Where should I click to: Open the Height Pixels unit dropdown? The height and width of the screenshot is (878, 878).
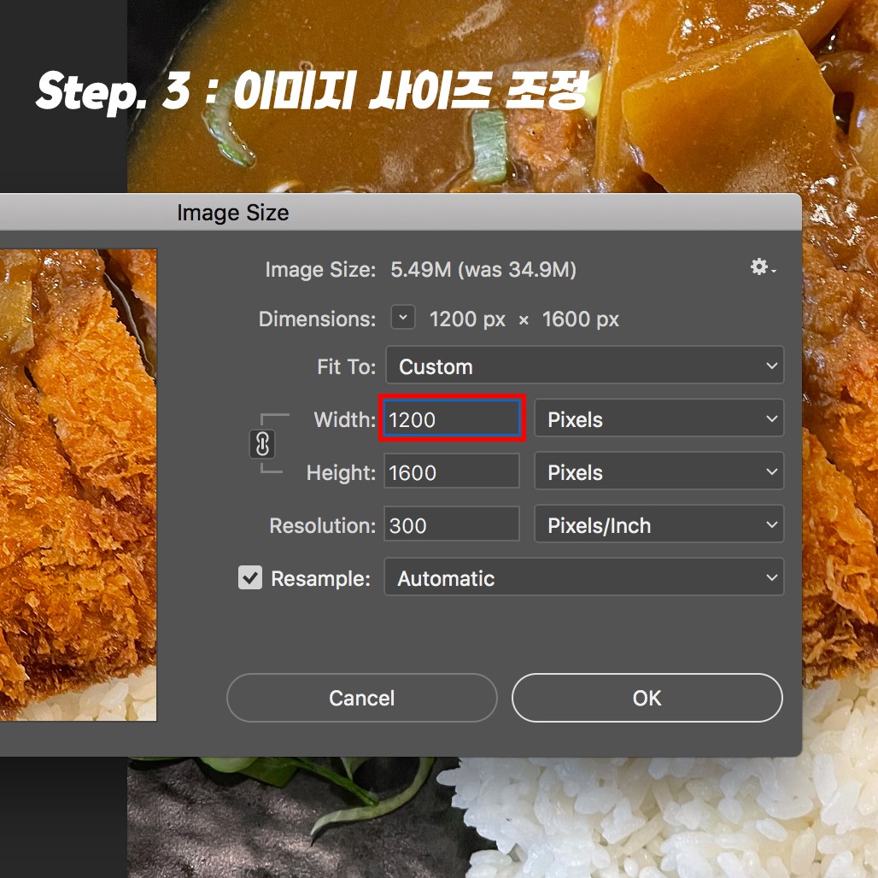pyautogui.click(x=659, y=471)
